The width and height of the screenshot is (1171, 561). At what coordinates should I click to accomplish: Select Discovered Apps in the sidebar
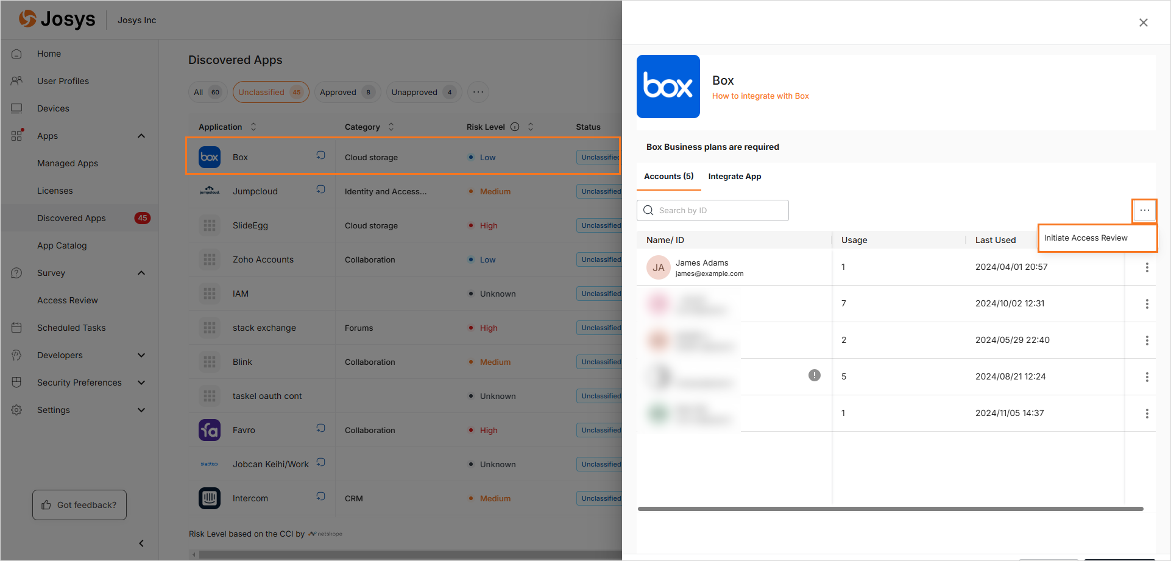click(71, 218)
